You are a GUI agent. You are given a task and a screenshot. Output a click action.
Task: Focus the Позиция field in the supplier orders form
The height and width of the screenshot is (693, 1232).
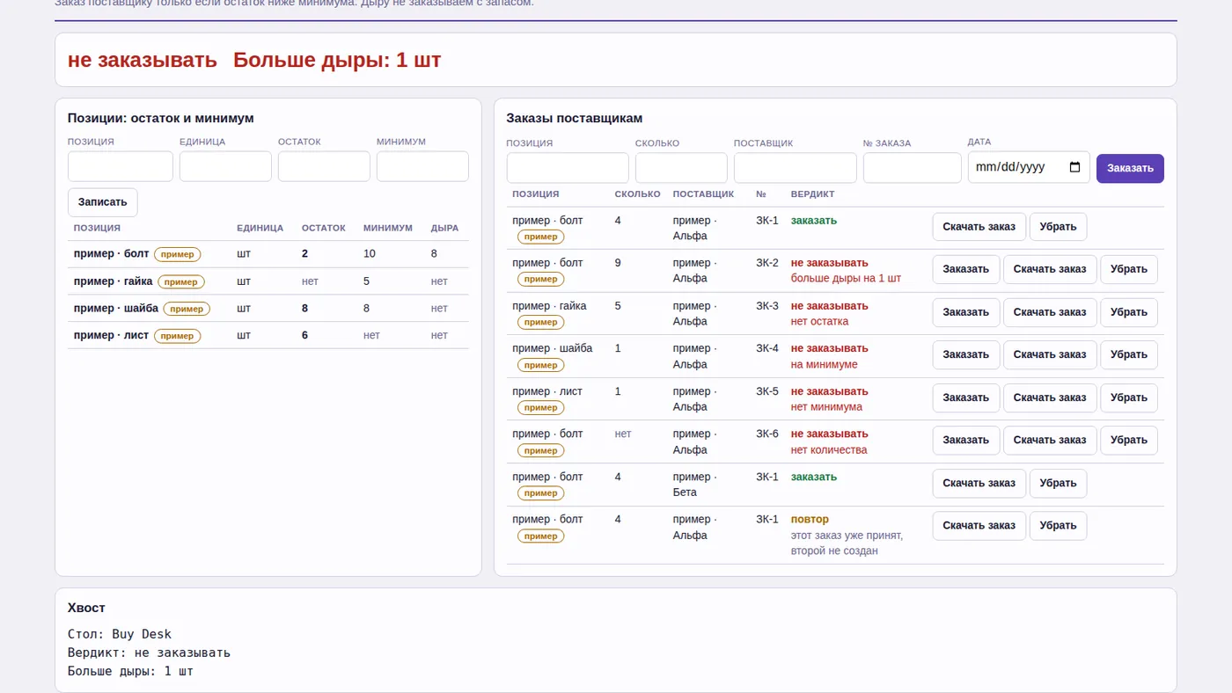click(x=568, y=168)
